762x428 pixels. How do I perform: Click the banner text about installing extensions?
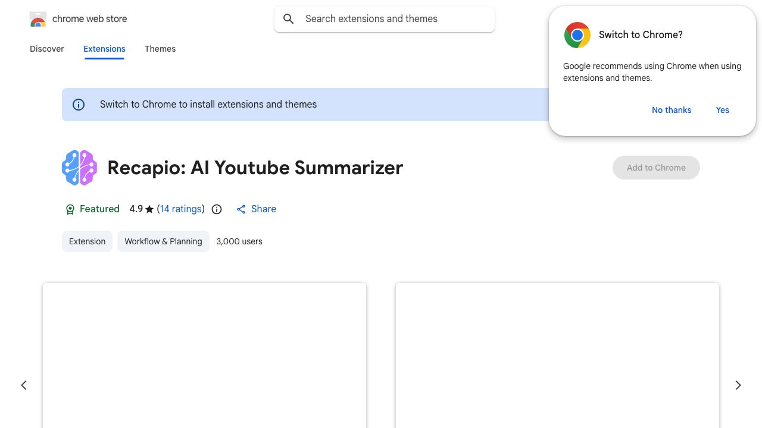[x=208, y=105]
